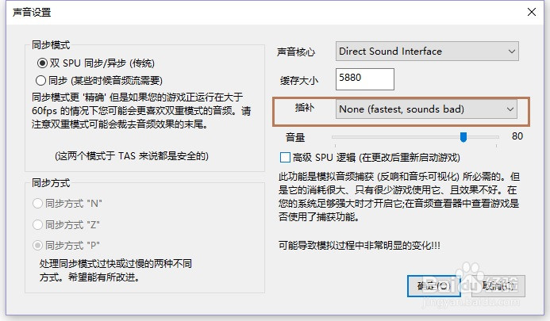Click the volume value 80

[x=517, y=136]
